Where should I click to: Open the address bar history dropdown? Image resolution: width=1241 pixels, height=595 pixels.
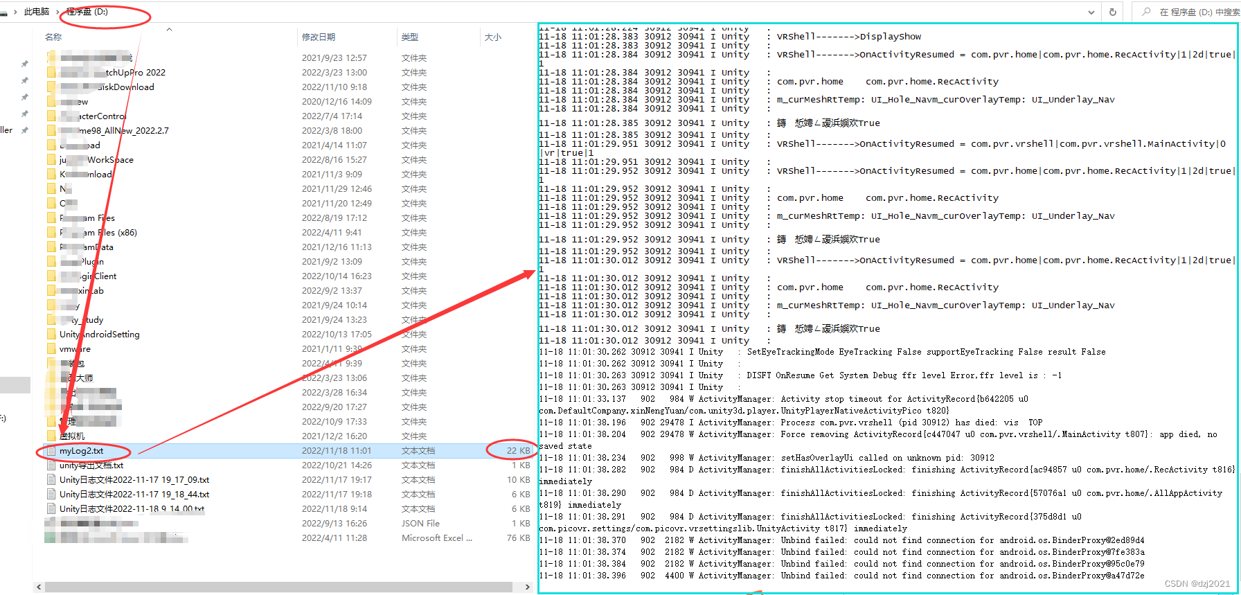1091,12
